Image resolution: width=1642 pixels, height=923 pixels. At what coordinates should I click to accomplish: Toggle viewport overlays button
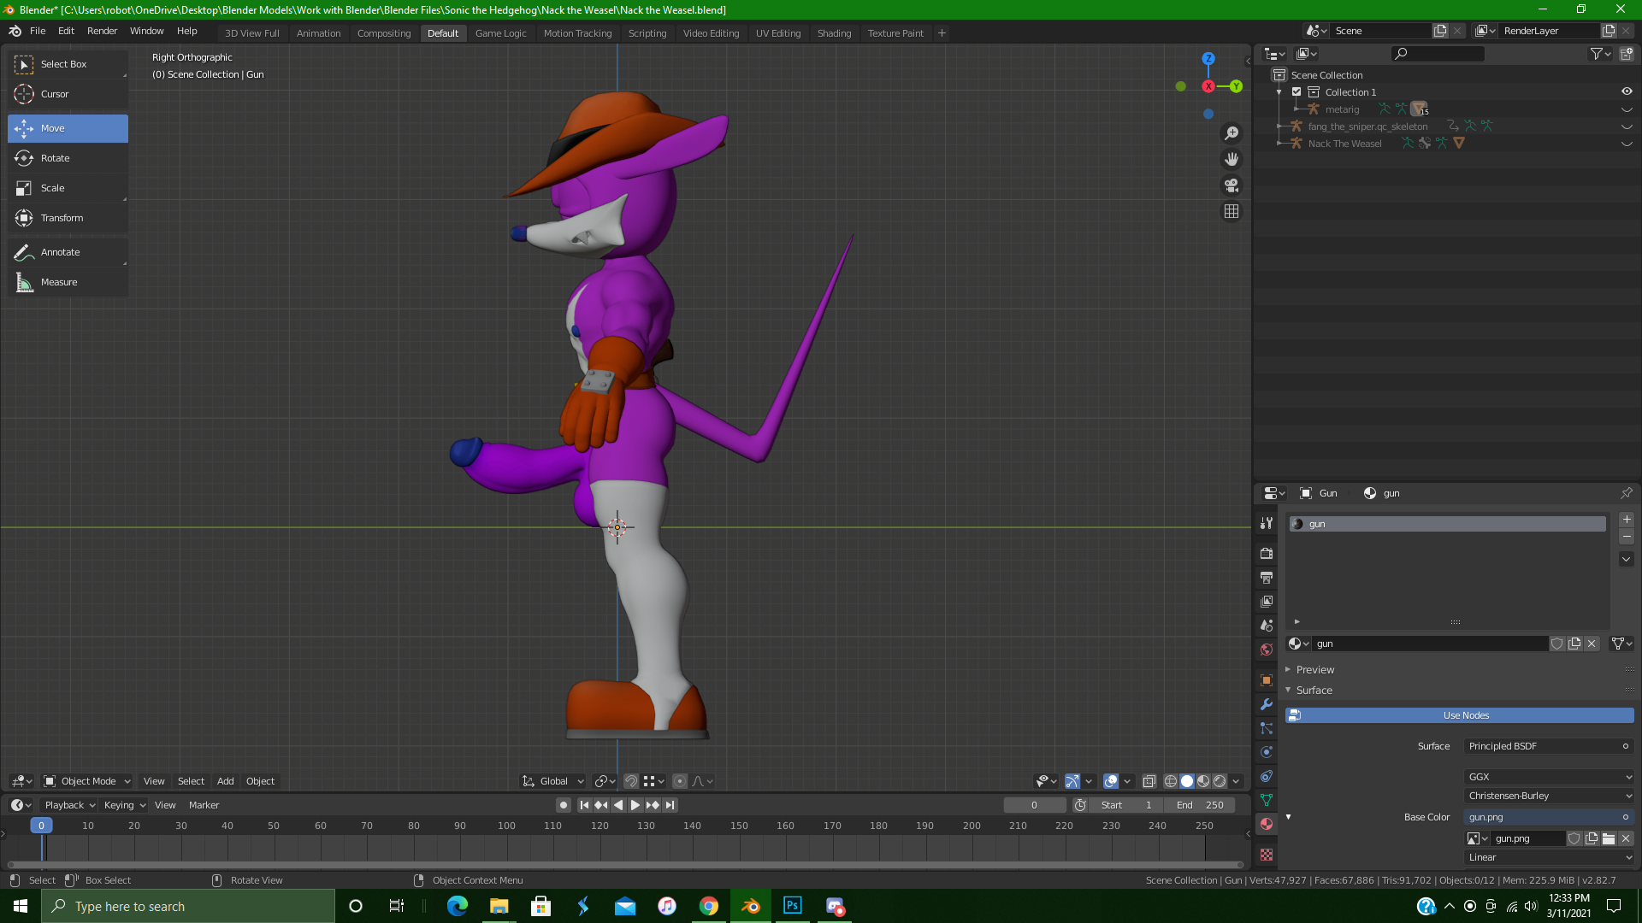(1111, 781)
